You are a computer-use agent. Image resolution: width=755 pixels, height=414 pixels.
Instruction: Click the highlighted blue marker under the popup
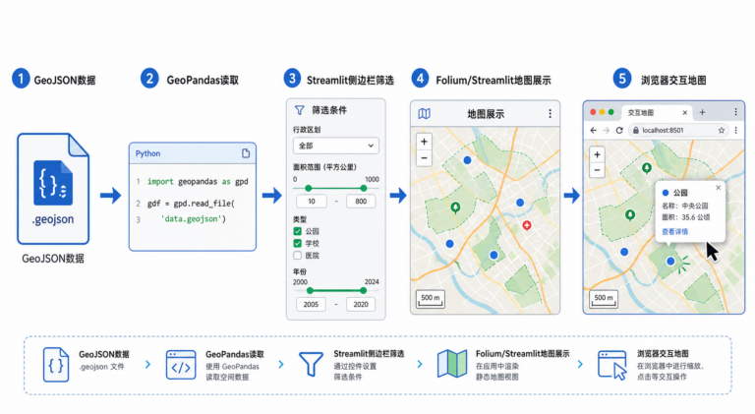tap(670, 261)
